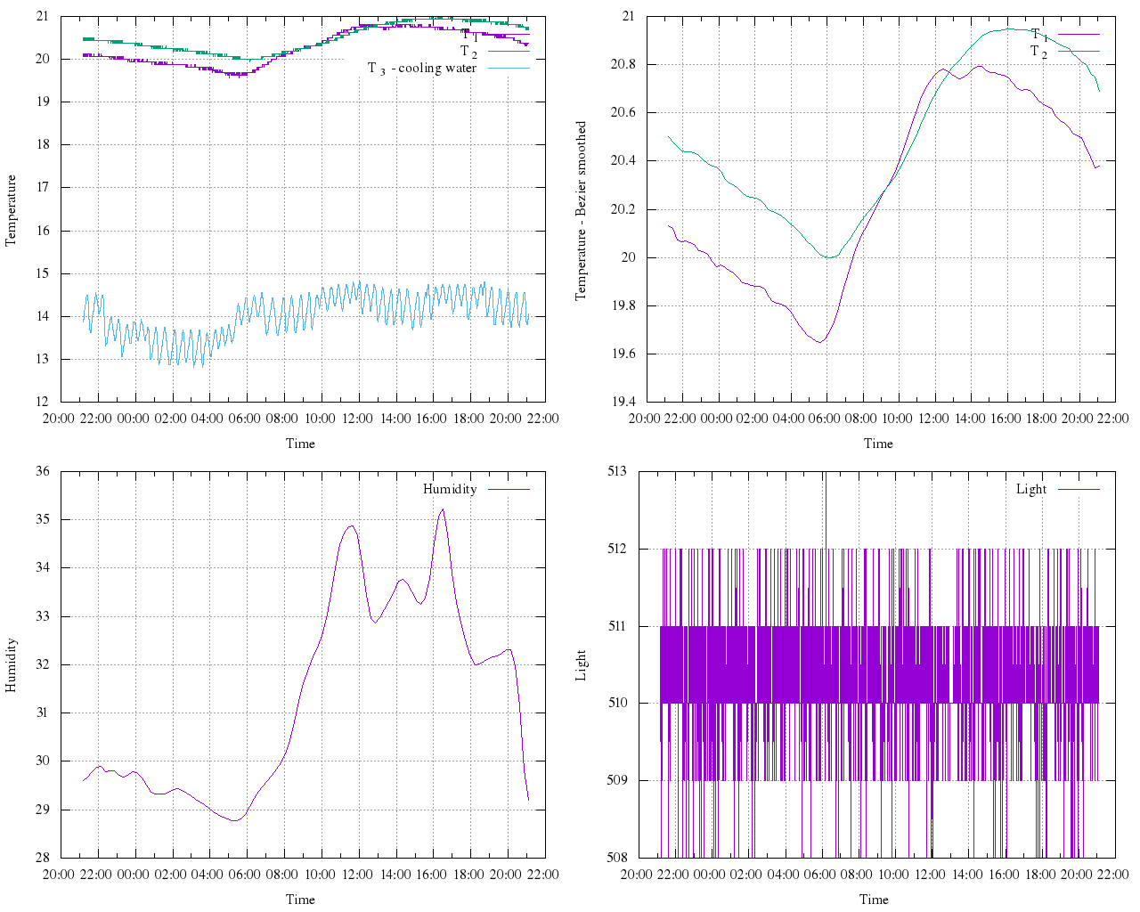
Task: Click the Time label under the Light chart
Action: [874, 899]
